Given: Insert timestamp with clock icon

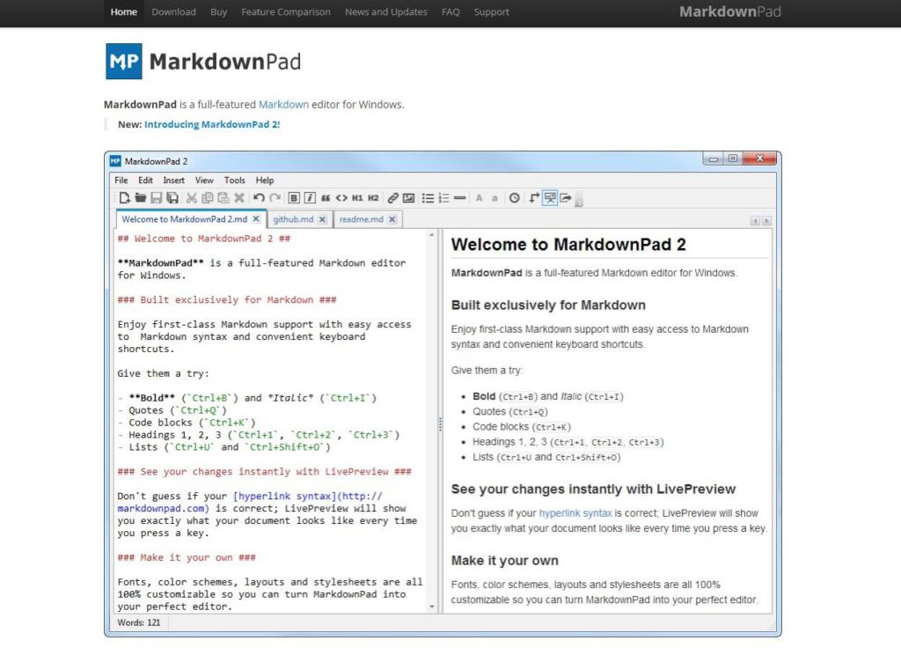Looking at the screenshot, I should pos(514,198).
